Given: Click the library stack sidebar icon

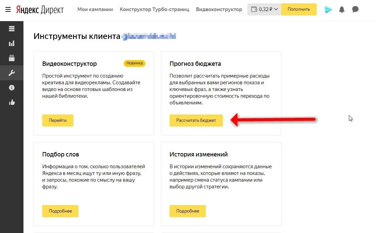Looking at the screenshot, I should click(x=12, y=58).
